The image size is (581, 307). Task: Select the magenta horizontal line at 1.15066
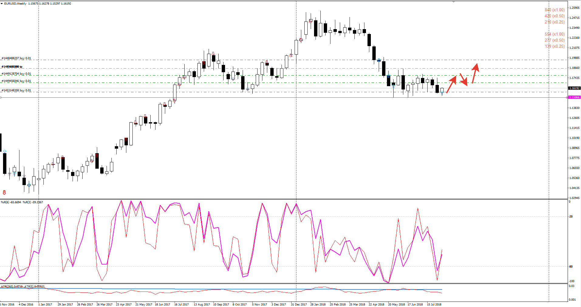pyautogui.click(x=284, y=97)
